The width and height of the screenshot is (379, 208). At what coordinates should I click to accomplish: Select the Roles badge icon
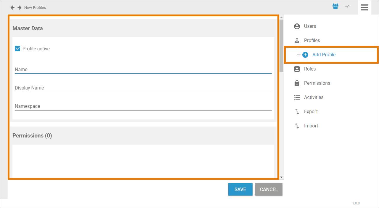297,69
